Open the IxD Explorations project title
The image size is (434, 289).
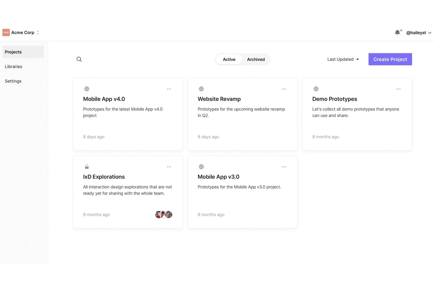coord(104,177)
